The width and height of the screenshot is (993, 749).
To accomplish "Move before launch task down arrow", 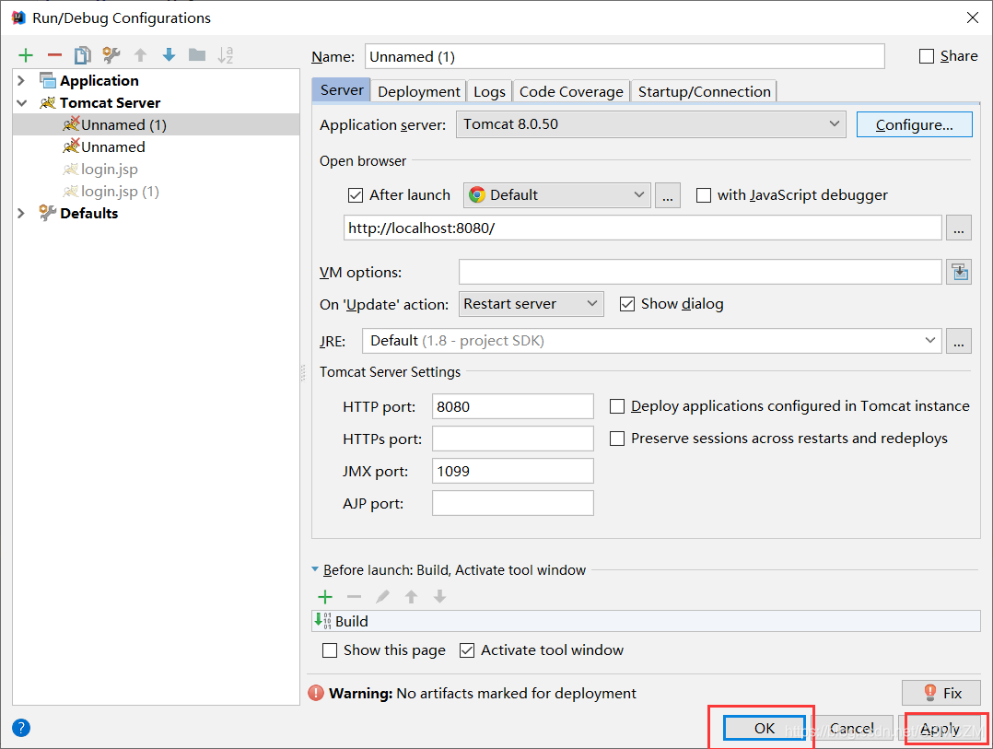I will coord(439,596).
